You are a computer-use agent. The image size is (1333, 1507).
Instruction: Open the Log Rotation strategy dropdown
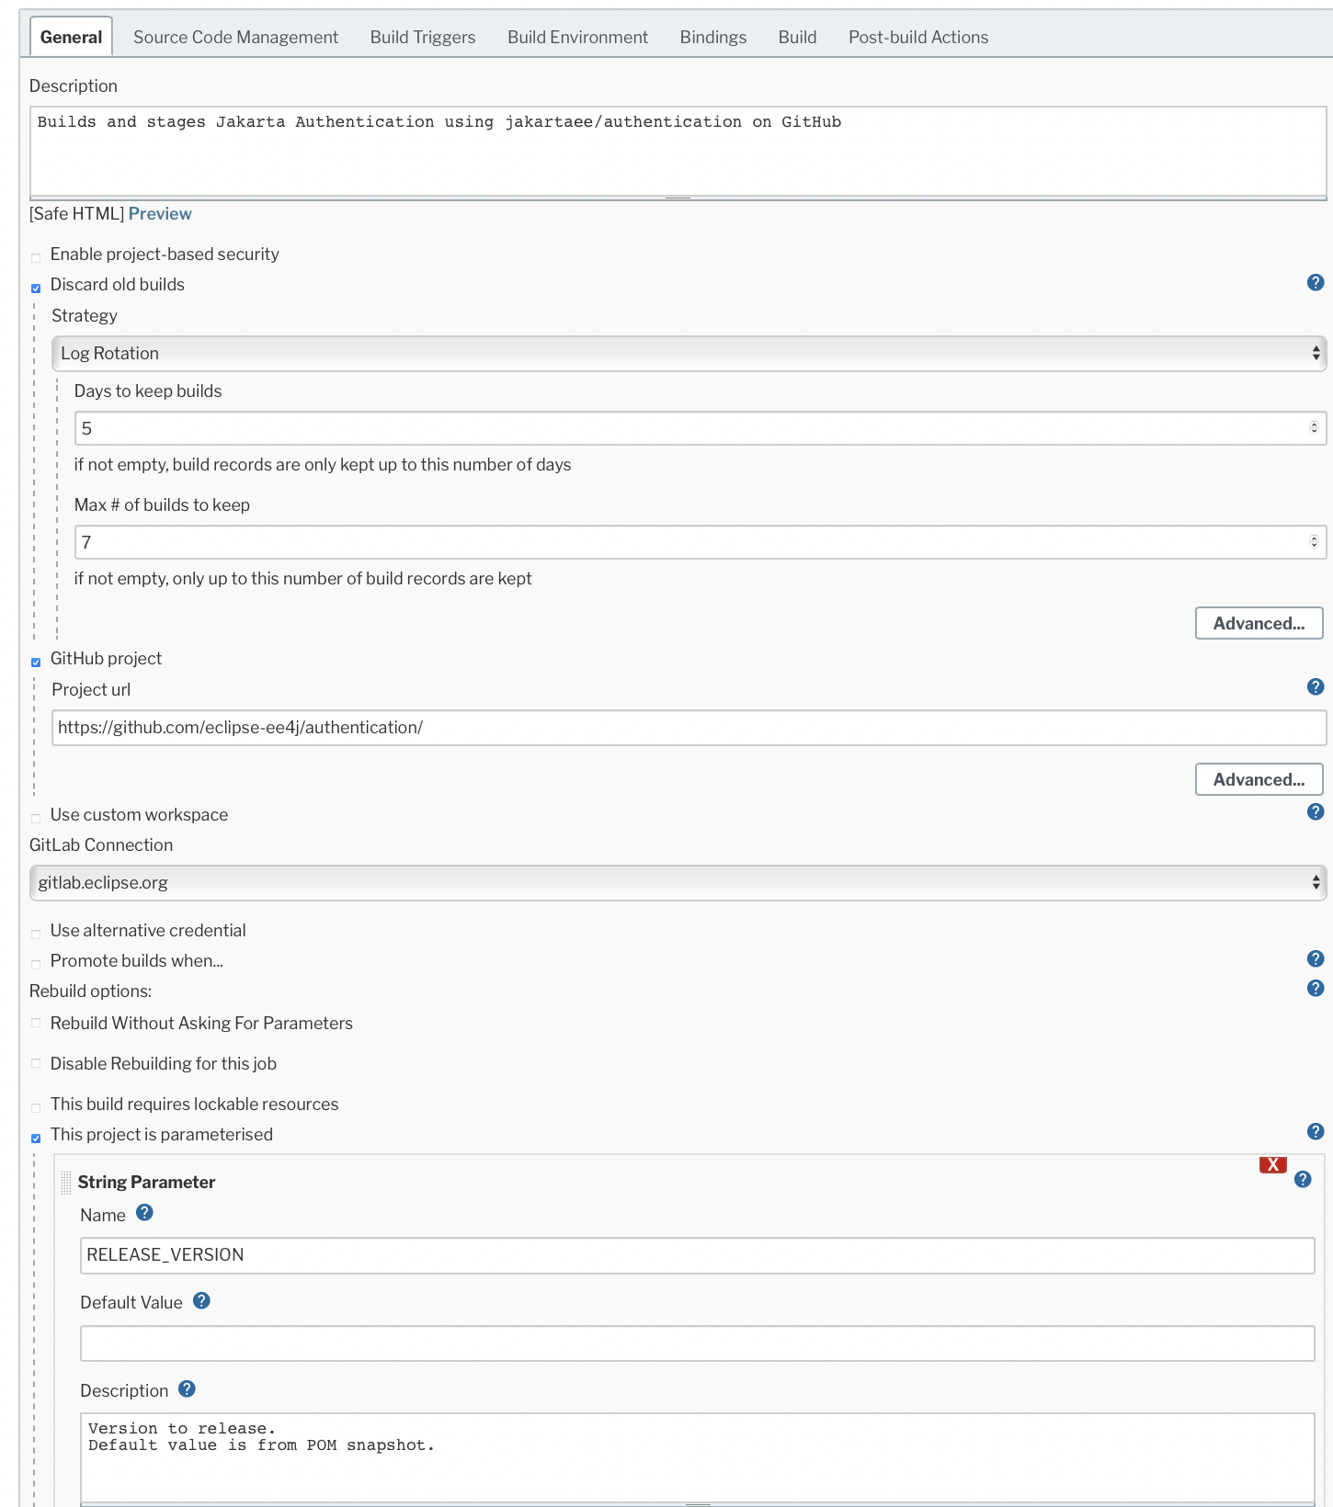(689, 354)
